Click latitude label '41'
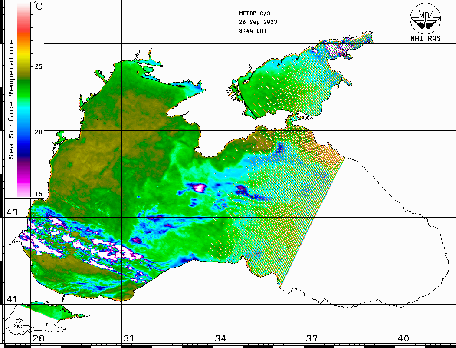456x348 pixels. click(12, 299)
